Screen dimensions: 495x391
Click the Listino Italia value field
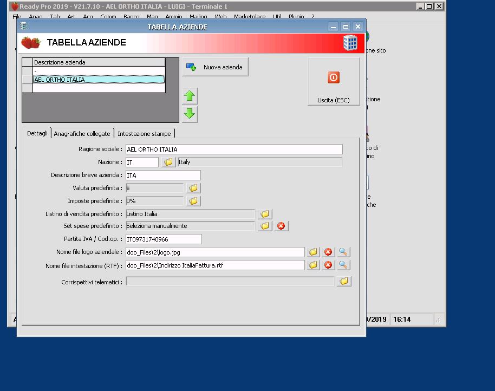tap(190, 214)
